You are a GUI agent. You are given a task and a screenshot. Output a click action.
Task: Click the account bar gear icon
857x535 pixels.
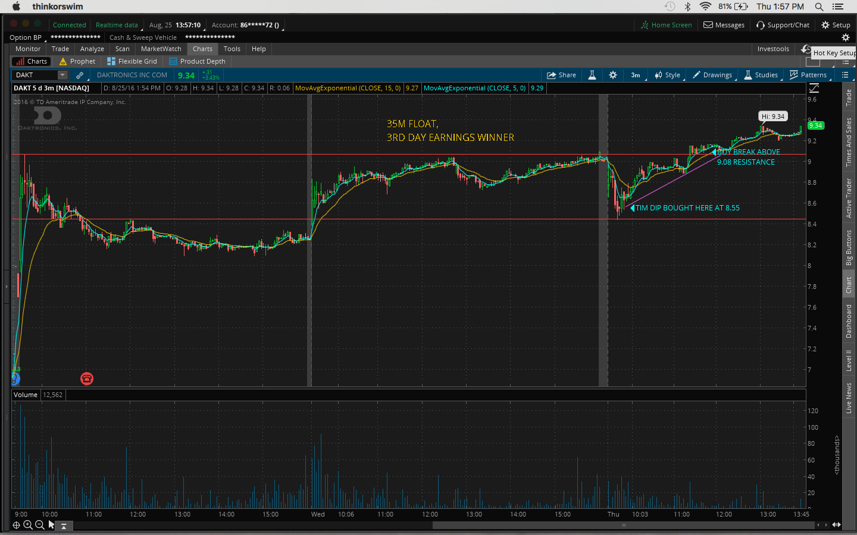[x=845, y=37]
